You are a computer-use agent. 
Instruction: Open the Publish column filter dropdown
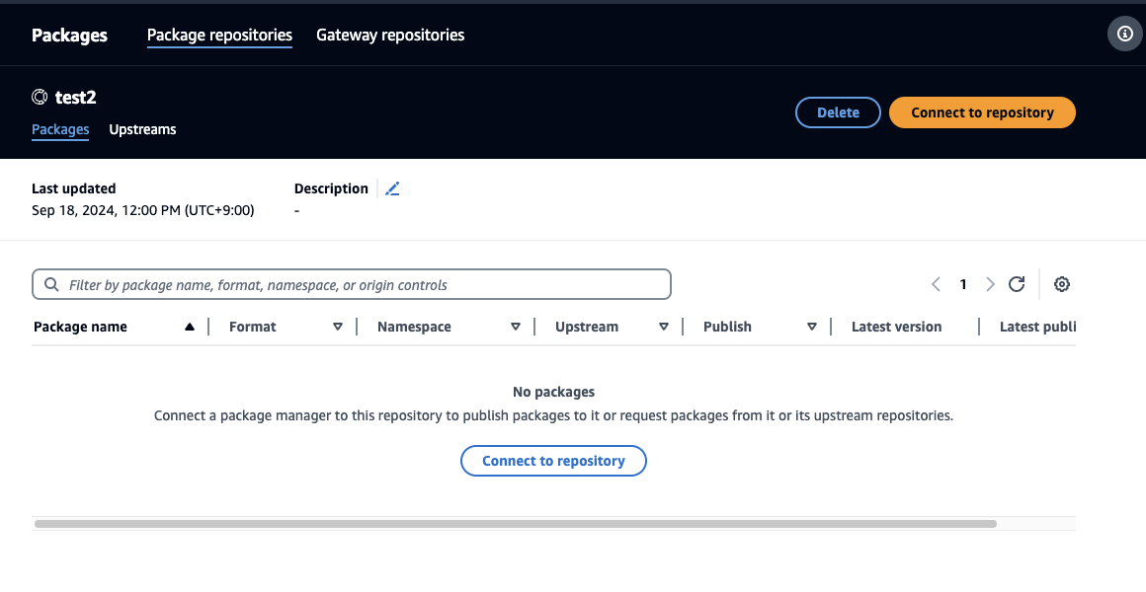click(812, 327)
